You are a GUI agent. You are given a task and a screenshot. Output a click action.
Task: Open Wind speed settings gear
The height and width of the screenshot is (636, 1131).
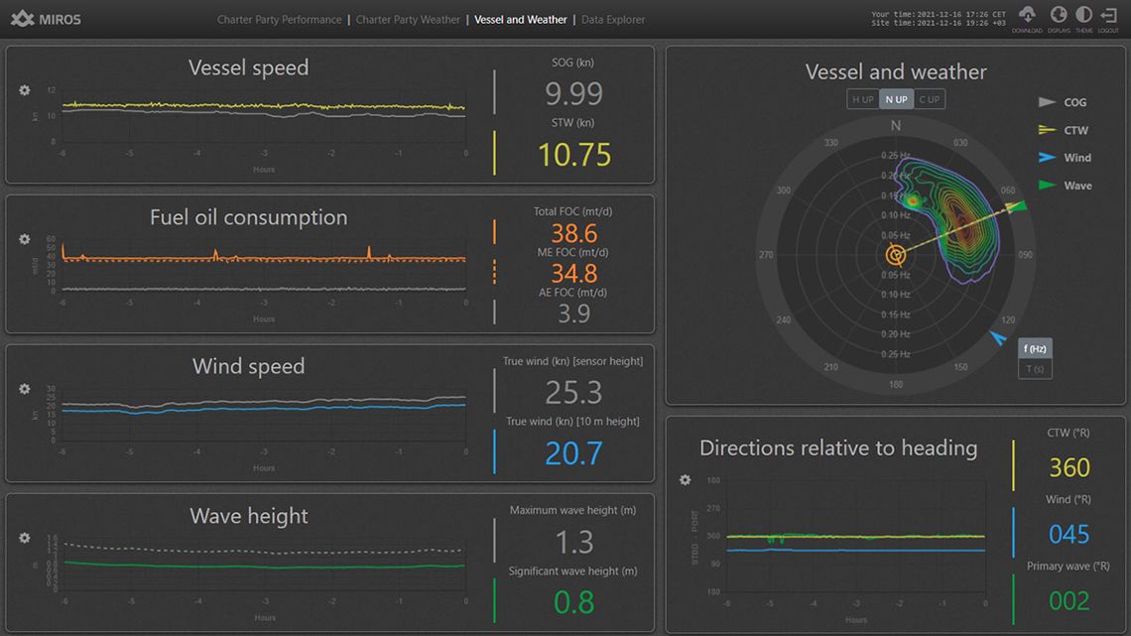(25, 389)
